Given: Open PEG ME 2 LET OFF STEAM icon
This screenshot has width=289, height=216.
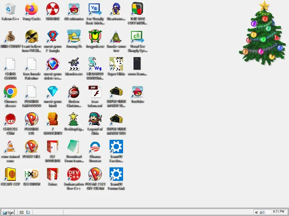Looking at the screenshot, I should point(95,174).
